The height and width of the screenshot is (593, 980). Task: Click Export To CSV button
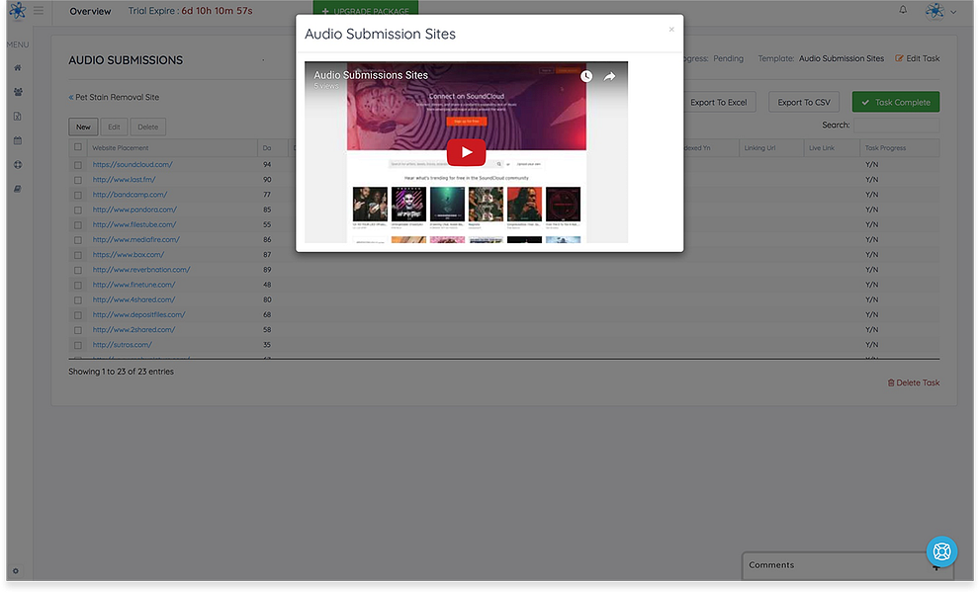(x=804, y=102)
